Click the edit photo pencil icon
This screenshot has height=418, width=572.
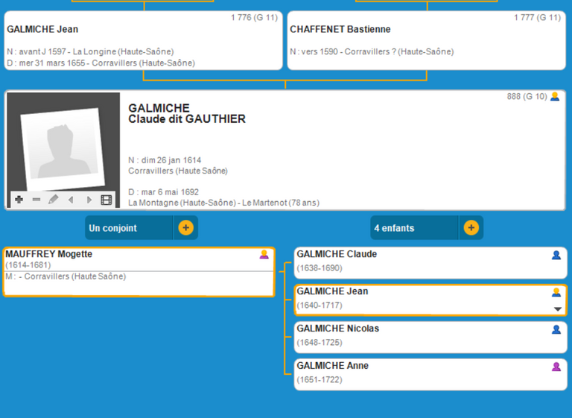click(x=54, y=200)
